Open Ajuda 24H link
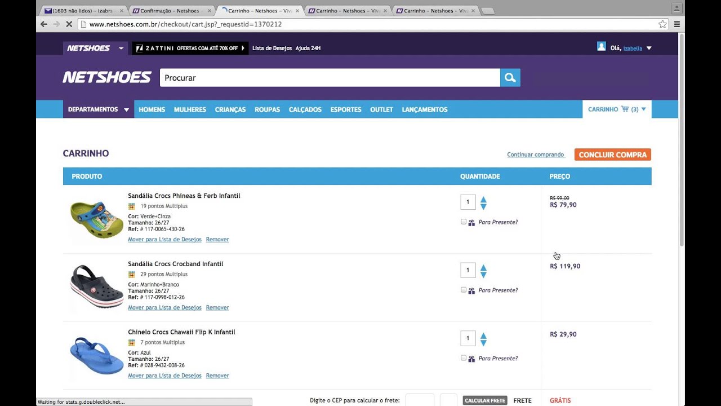This screenshot has width=721, height=406. (308, 48)
